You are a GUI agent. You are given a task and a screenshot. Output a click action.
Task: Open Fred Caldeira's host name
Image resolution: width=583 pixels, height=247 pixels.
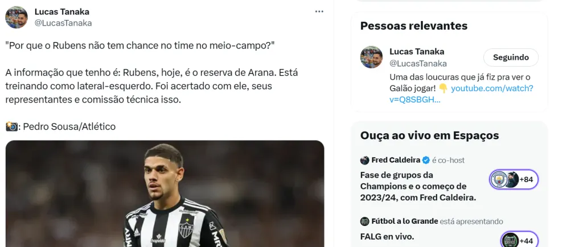396,160
